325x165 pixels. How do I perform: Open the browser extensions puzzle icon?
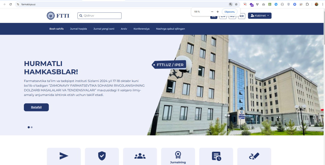(x=307, y=4)
